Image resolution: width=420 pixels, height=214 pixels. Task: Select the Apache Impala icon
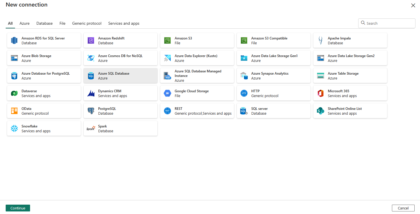point(320,41)
